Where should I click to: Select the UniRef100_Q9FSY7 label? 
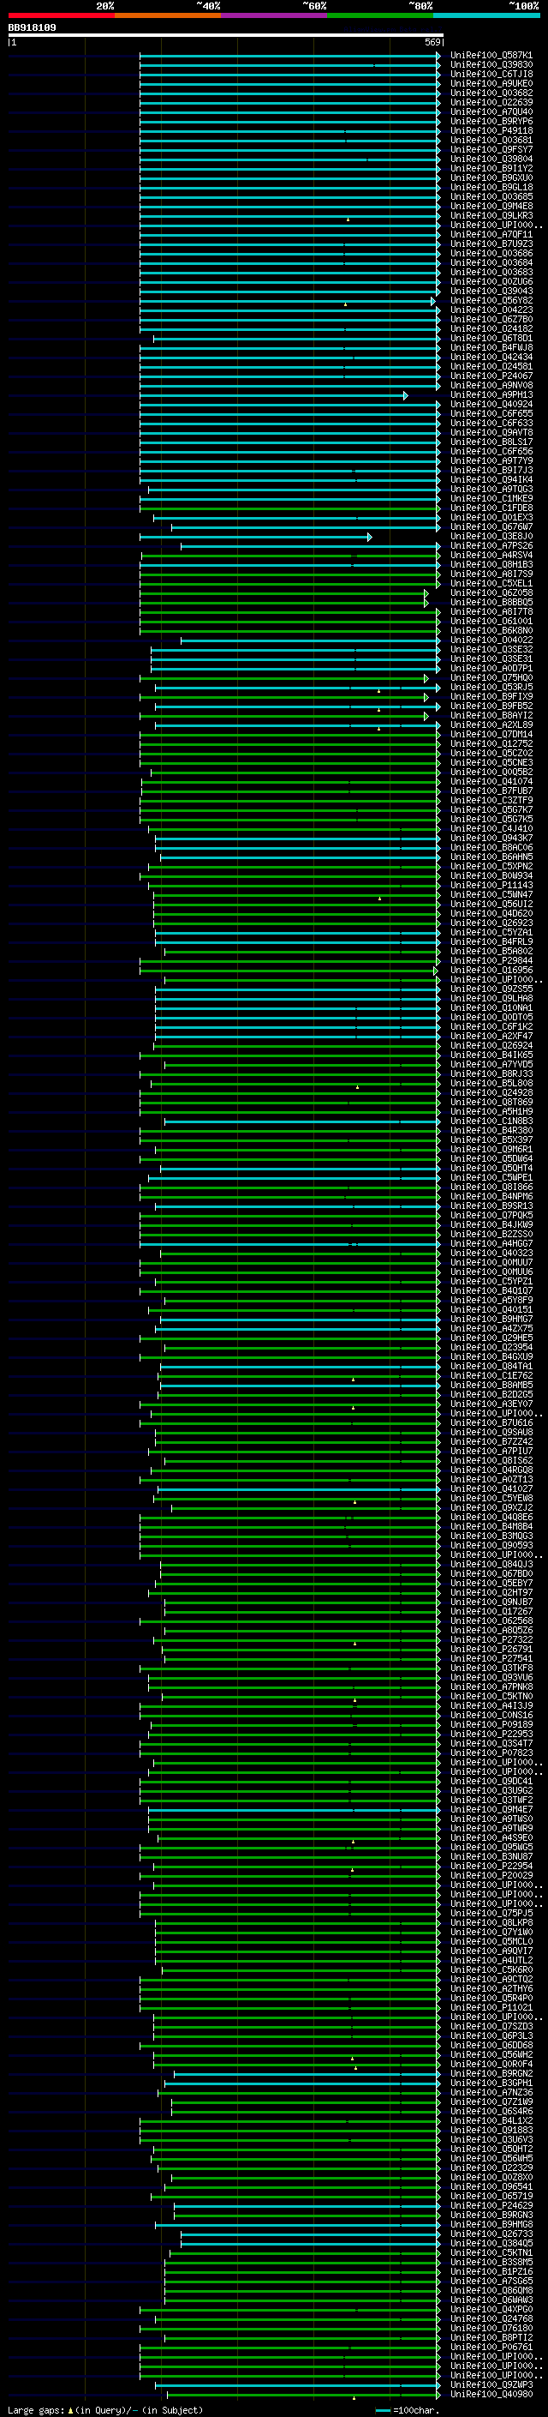point(491,149)
